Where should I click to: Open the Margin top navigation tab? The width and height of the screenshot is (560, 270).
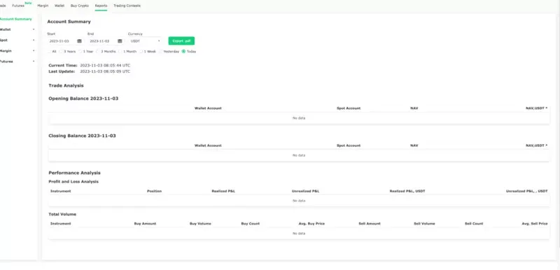coord(43,6)
